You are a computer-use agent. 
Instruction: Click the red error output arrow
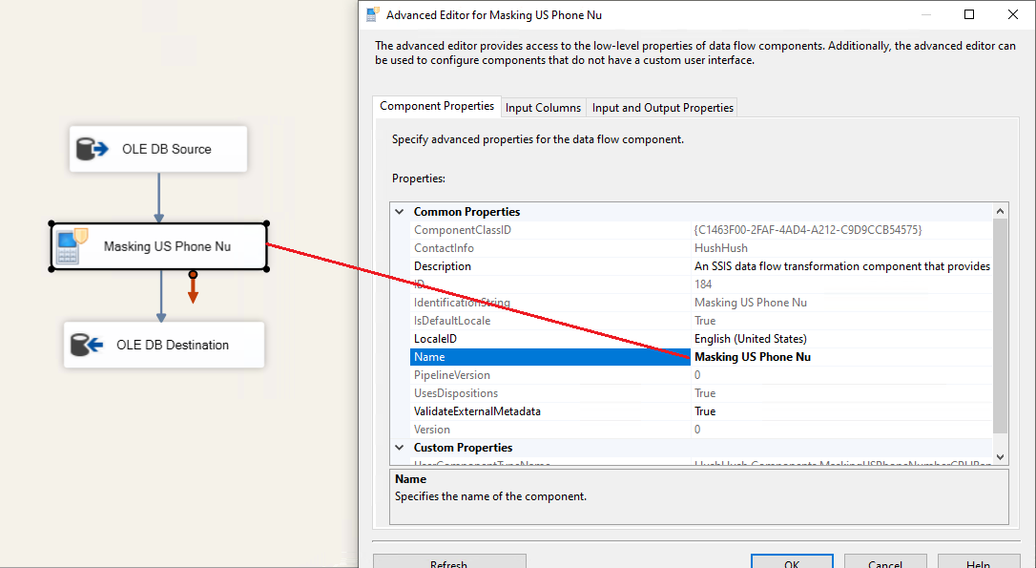[x=193, y=289]
